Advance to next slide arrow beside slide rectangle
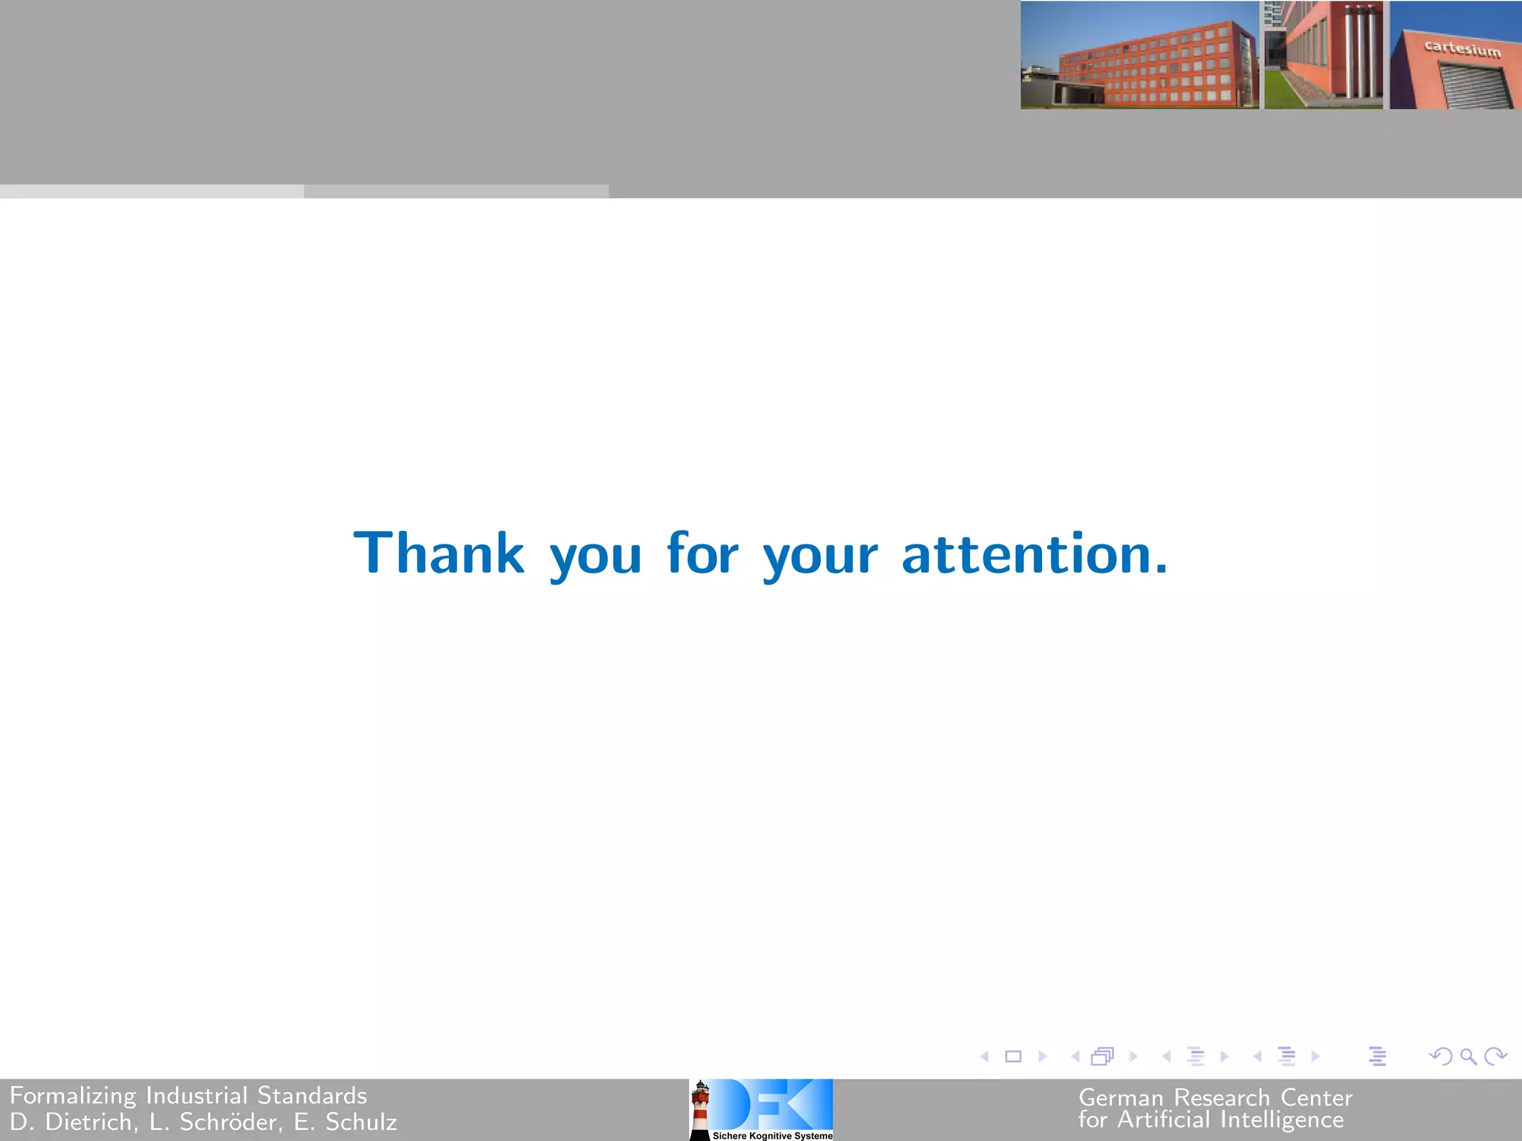 (x=1042, y=1056)
